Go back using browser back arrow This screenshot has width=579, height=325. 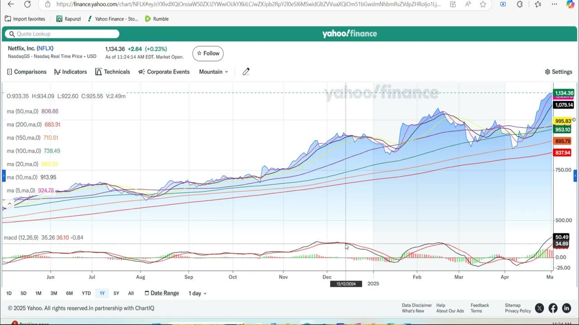pos(11,4)
